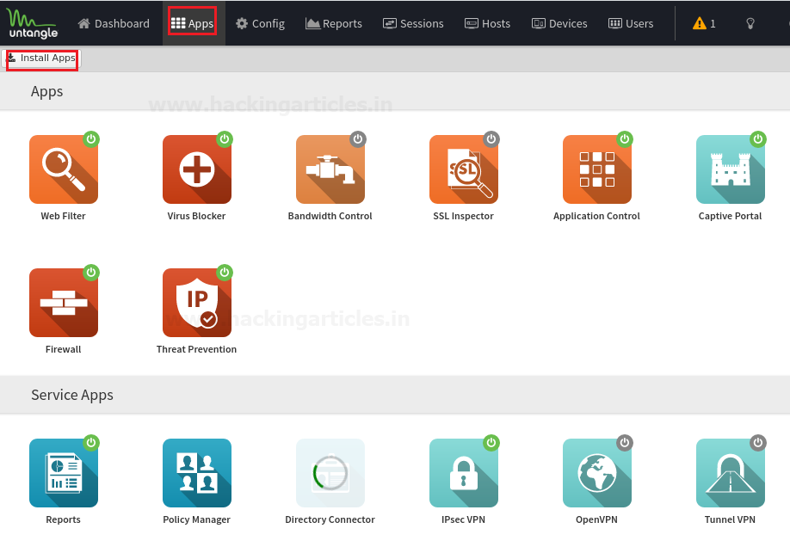790x553 pixels.
Task: Go to the Dashboard tab
Action: [x=114, y=23]
